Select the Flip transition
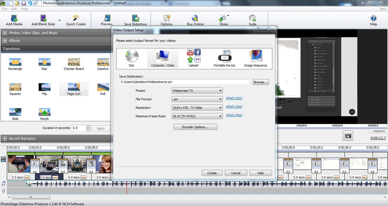The height and width of the screenshot is (206, 388). point(44,89)
